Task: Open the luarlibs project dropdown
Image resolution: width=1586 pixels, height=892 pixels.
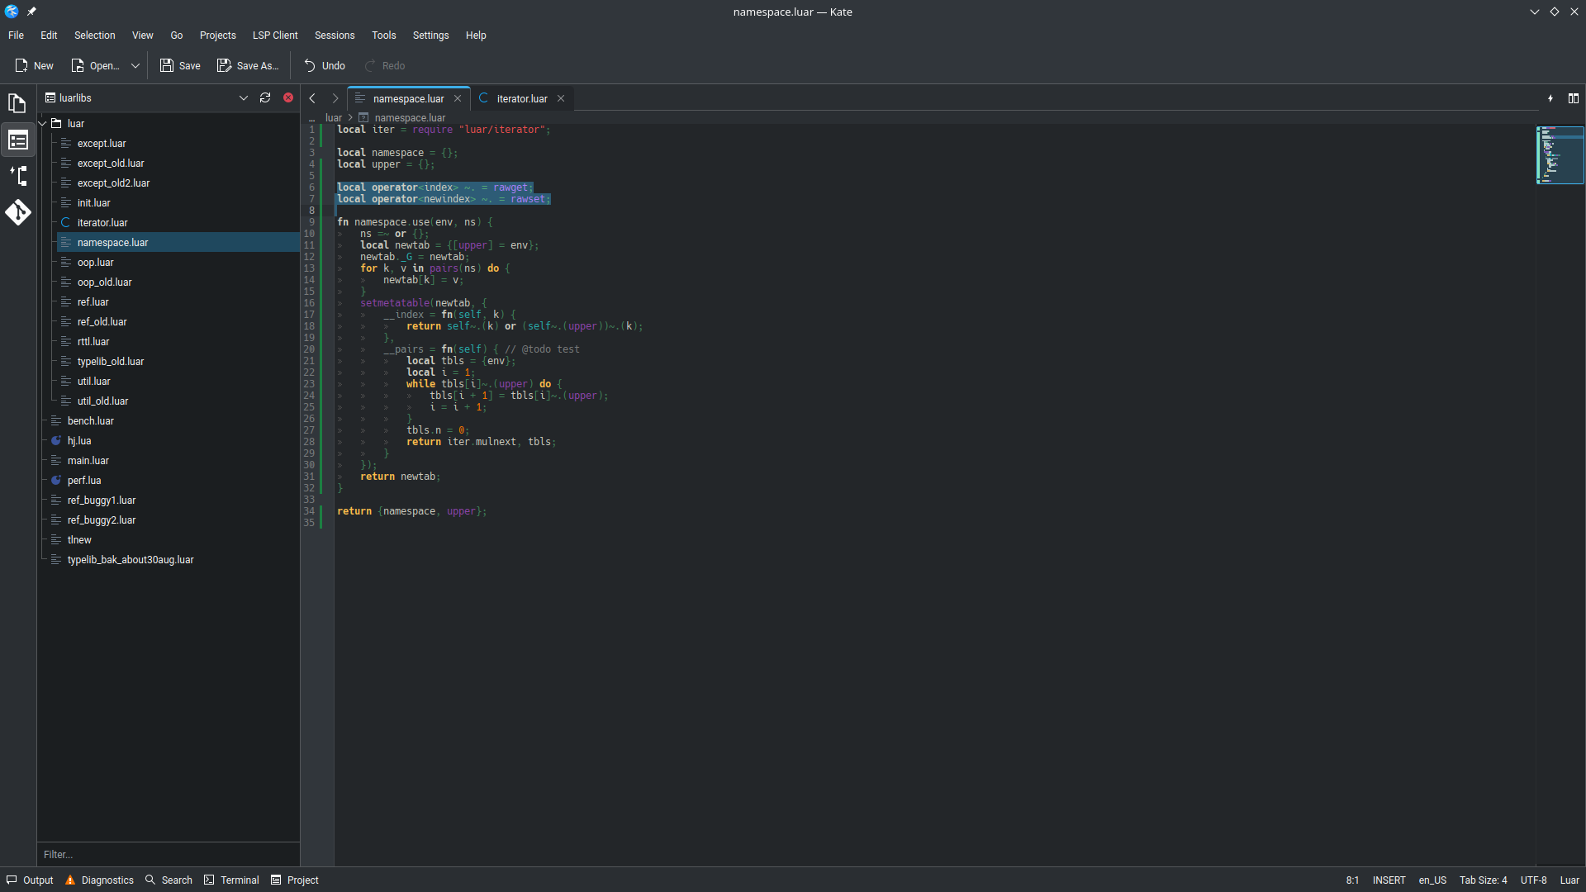Action: [243, 97]
